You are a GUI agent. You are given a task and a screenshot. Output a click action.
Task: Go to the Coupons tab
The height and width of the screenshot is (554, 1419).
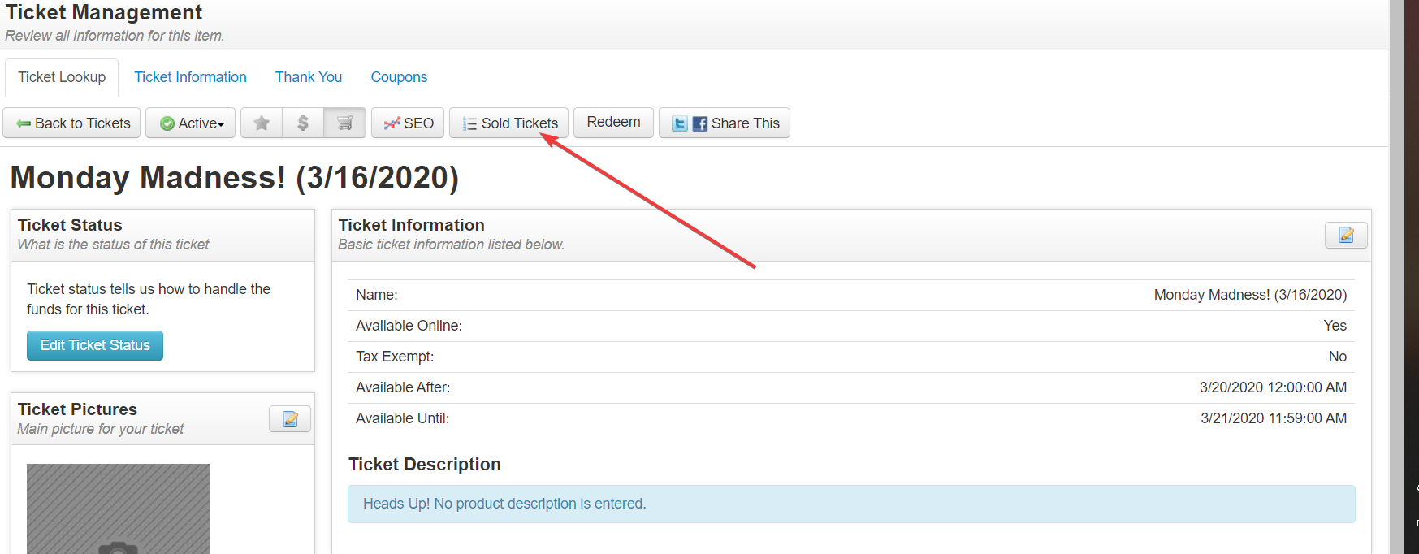tap(399, 77)
